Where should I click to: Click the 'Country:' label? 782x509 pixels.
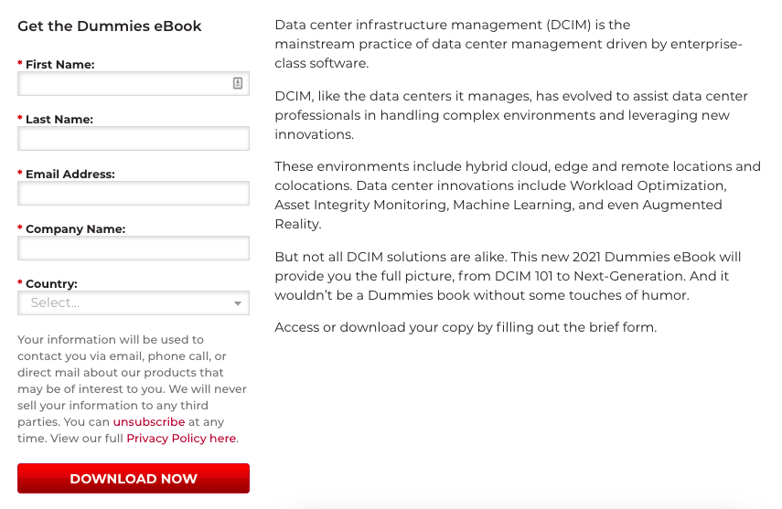51,283
